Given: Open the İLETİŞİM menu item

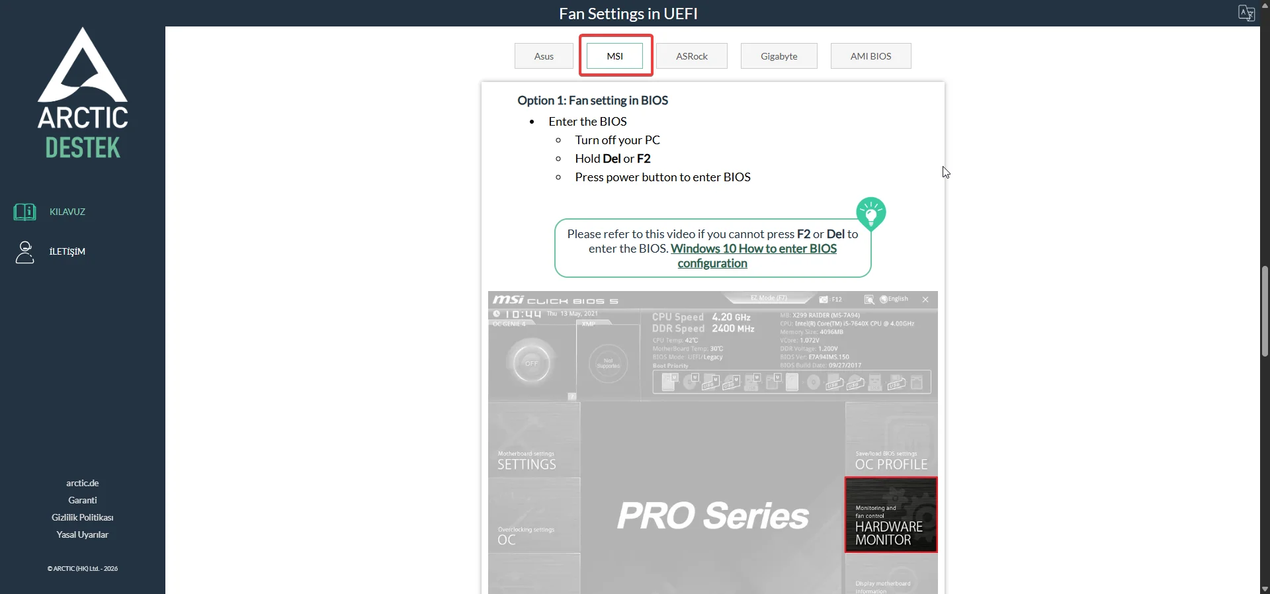Looking at the screenshot, I should coord(67,251).
